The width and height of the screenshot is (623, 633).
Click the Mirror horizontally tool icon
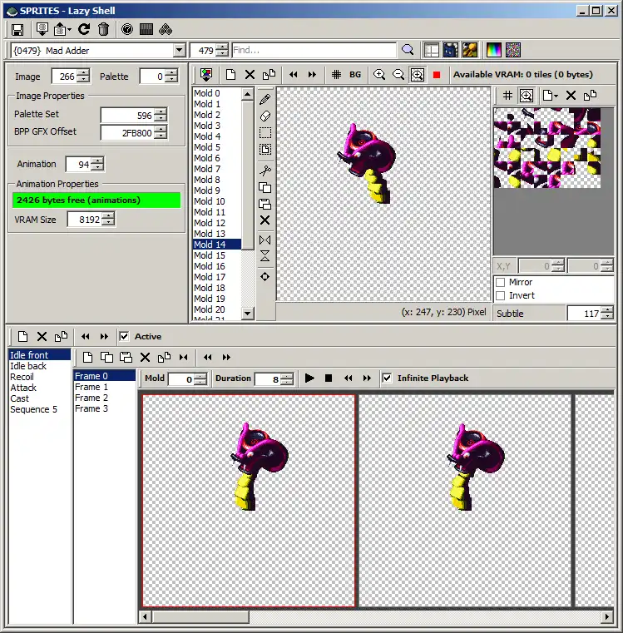265,240
